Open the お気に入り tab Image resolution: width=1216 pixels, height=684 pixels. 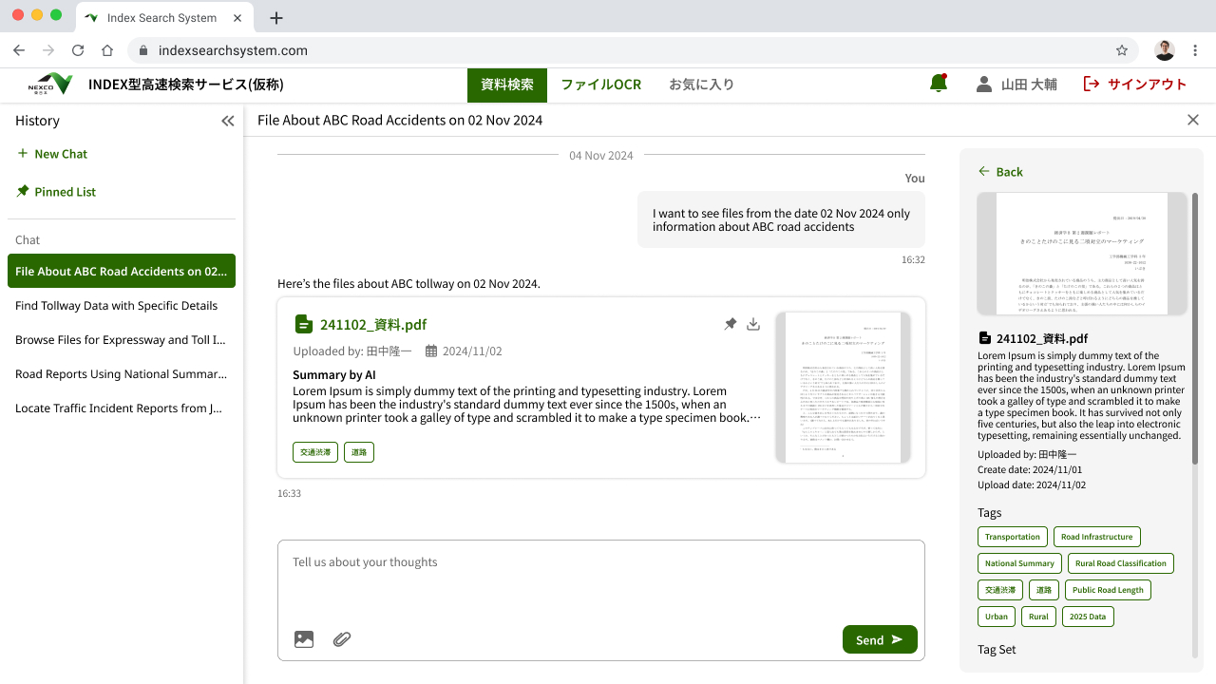tap(701, 85)
